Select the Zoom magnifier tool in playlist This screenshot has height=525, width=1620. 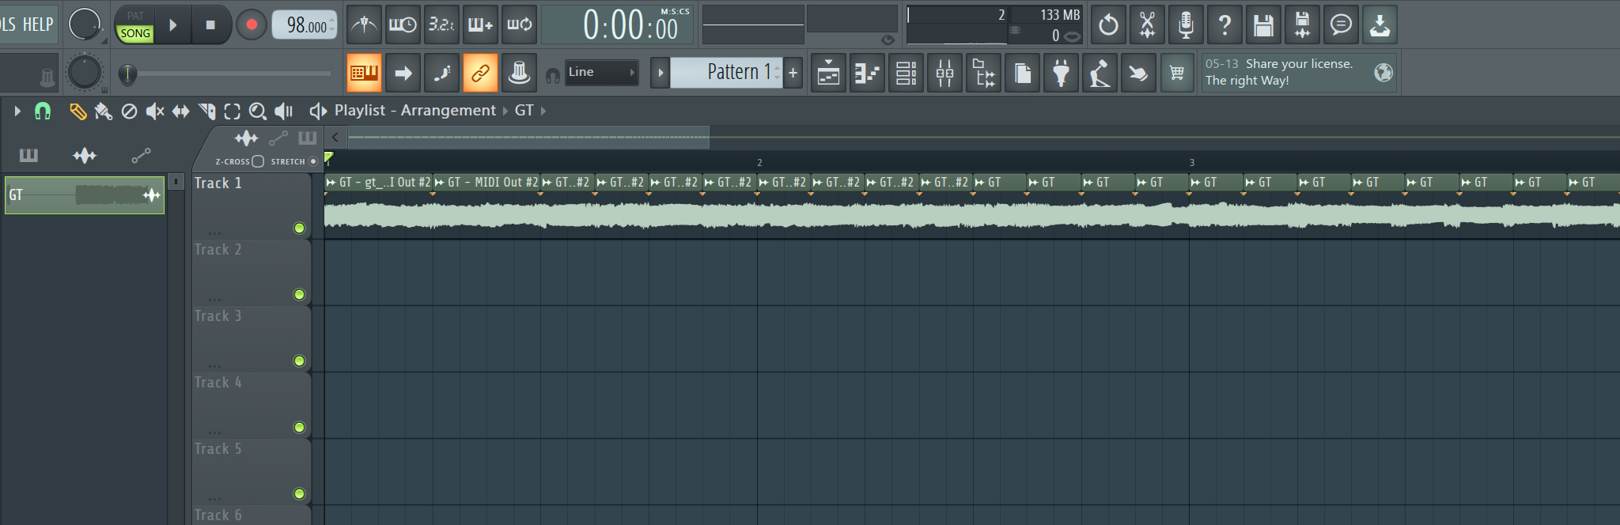tap(258, 111)
